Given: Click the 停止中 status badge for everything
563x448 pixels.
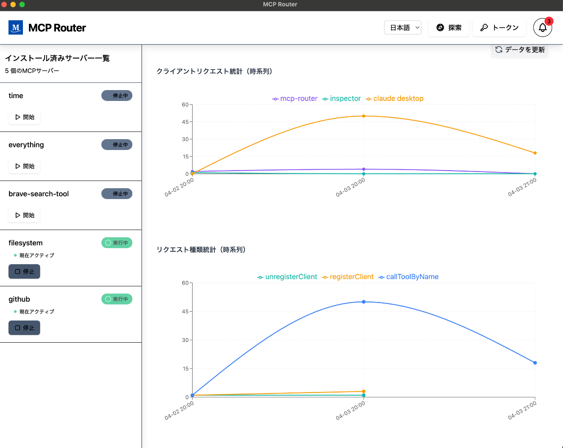Looking at the screenshot, I should pyautogui.click(x=117, y=144).
